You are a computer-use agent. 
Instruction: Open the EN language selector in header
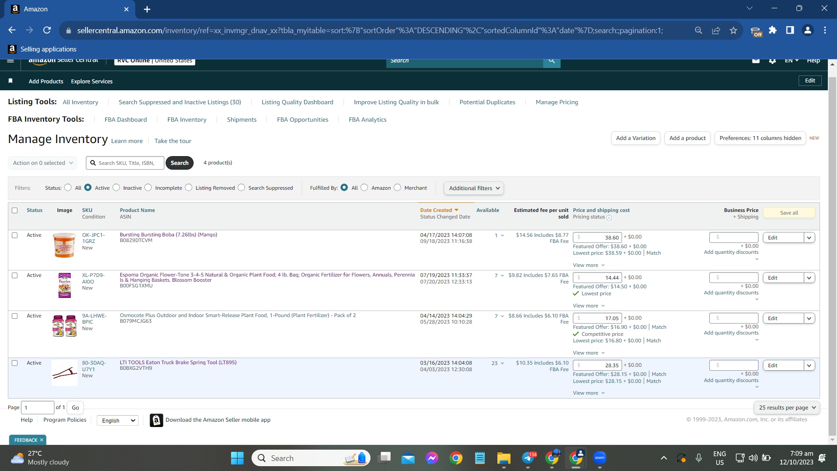[x=792, y=61]
